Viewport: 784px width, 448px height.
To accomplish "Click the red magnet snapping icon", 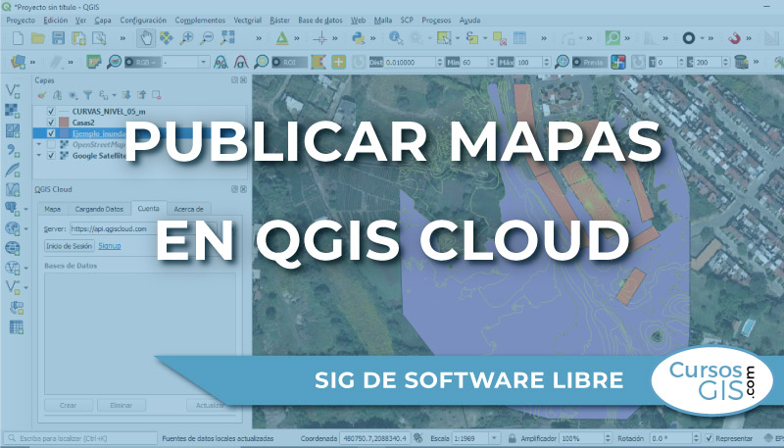I will [x=735, y=38].
